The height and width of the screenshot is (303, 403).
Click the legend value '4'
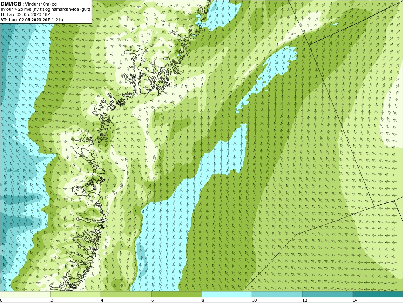[x=102, y=300]
